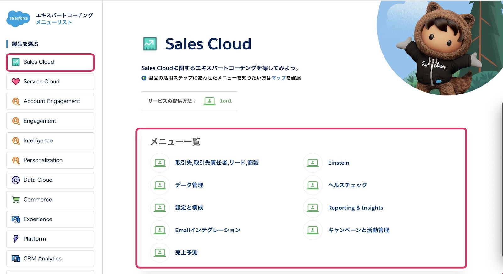Screen dimensions: 503x274
Task: Open the Emailインテグレーション link
Action: (208, 230)
